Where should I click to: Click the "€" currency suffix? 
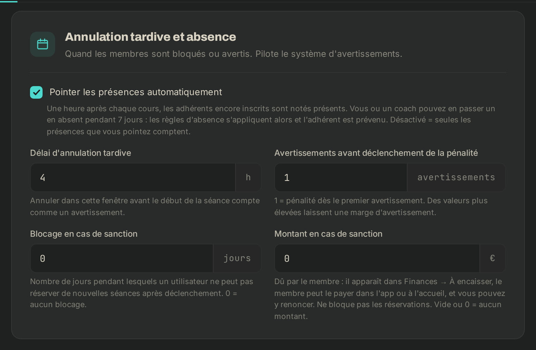(492, 258)
